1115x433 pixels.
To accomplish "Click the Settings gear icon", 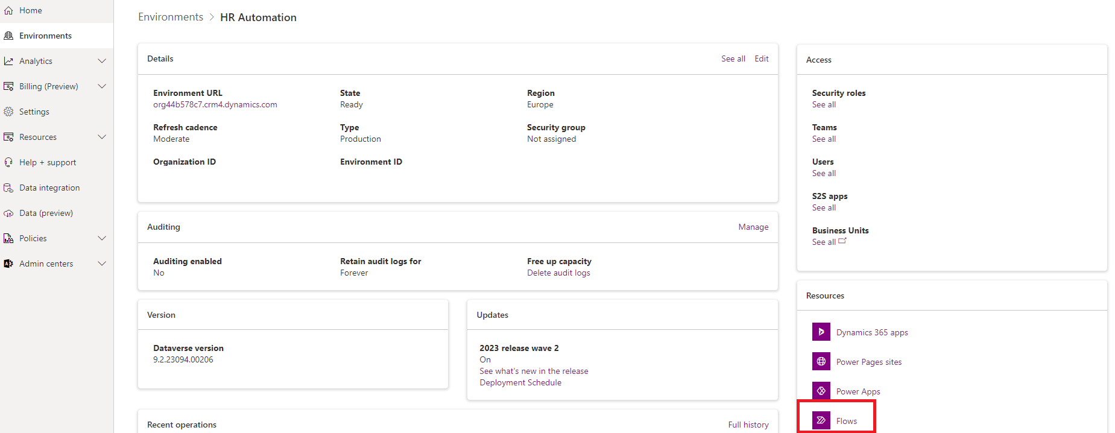I will pos(8,112).
